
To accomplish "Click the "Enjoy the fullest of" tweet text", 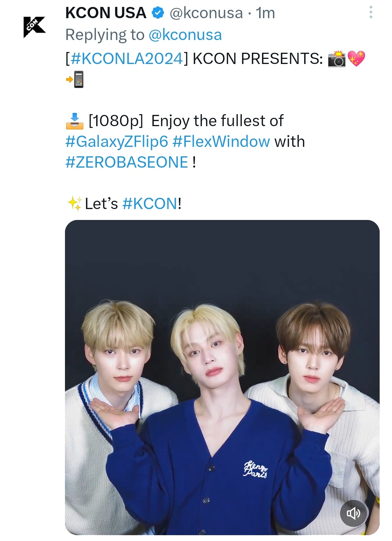I will click(x=217, y=121).
